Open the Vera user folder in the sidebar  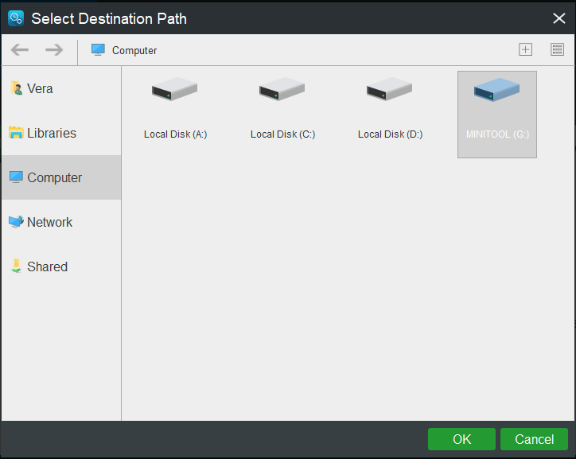[61, 88]
